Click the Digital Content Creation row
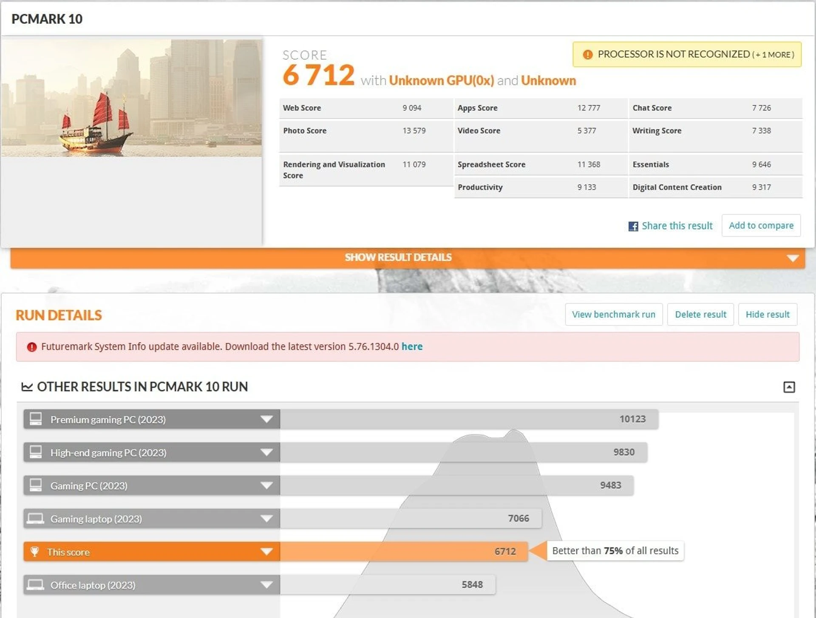This screenshot has width=816, height=618. click(x=716, y=187)
